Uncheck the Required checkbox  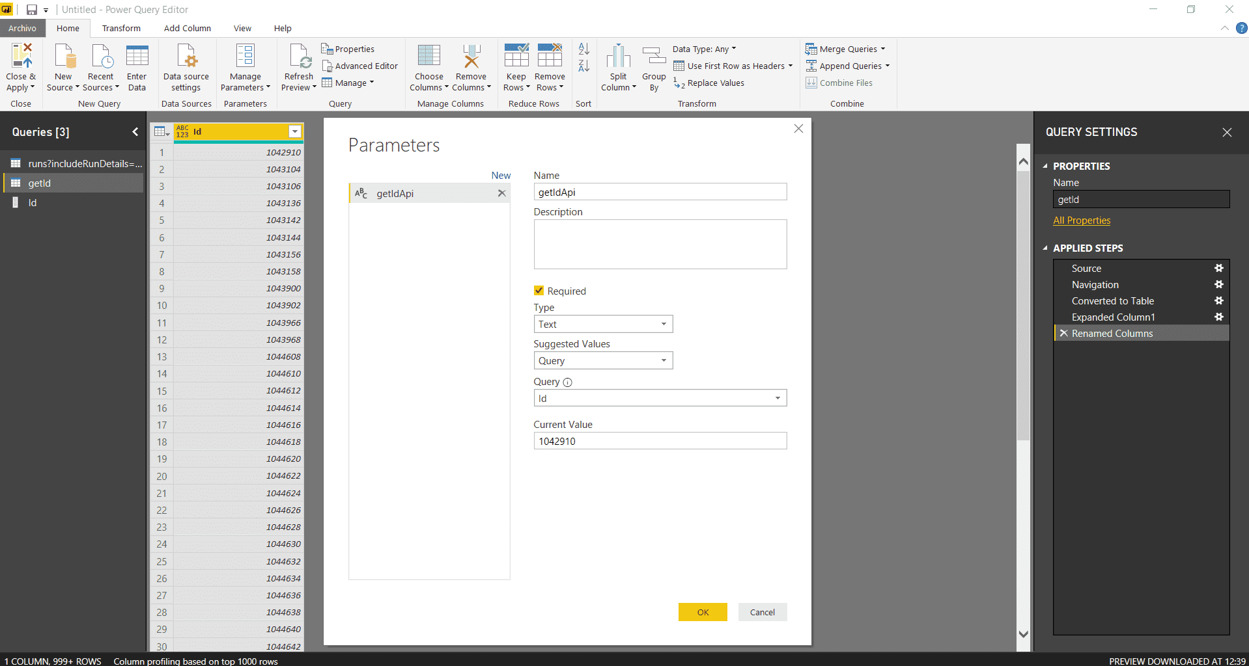click(x=539, y=291)
